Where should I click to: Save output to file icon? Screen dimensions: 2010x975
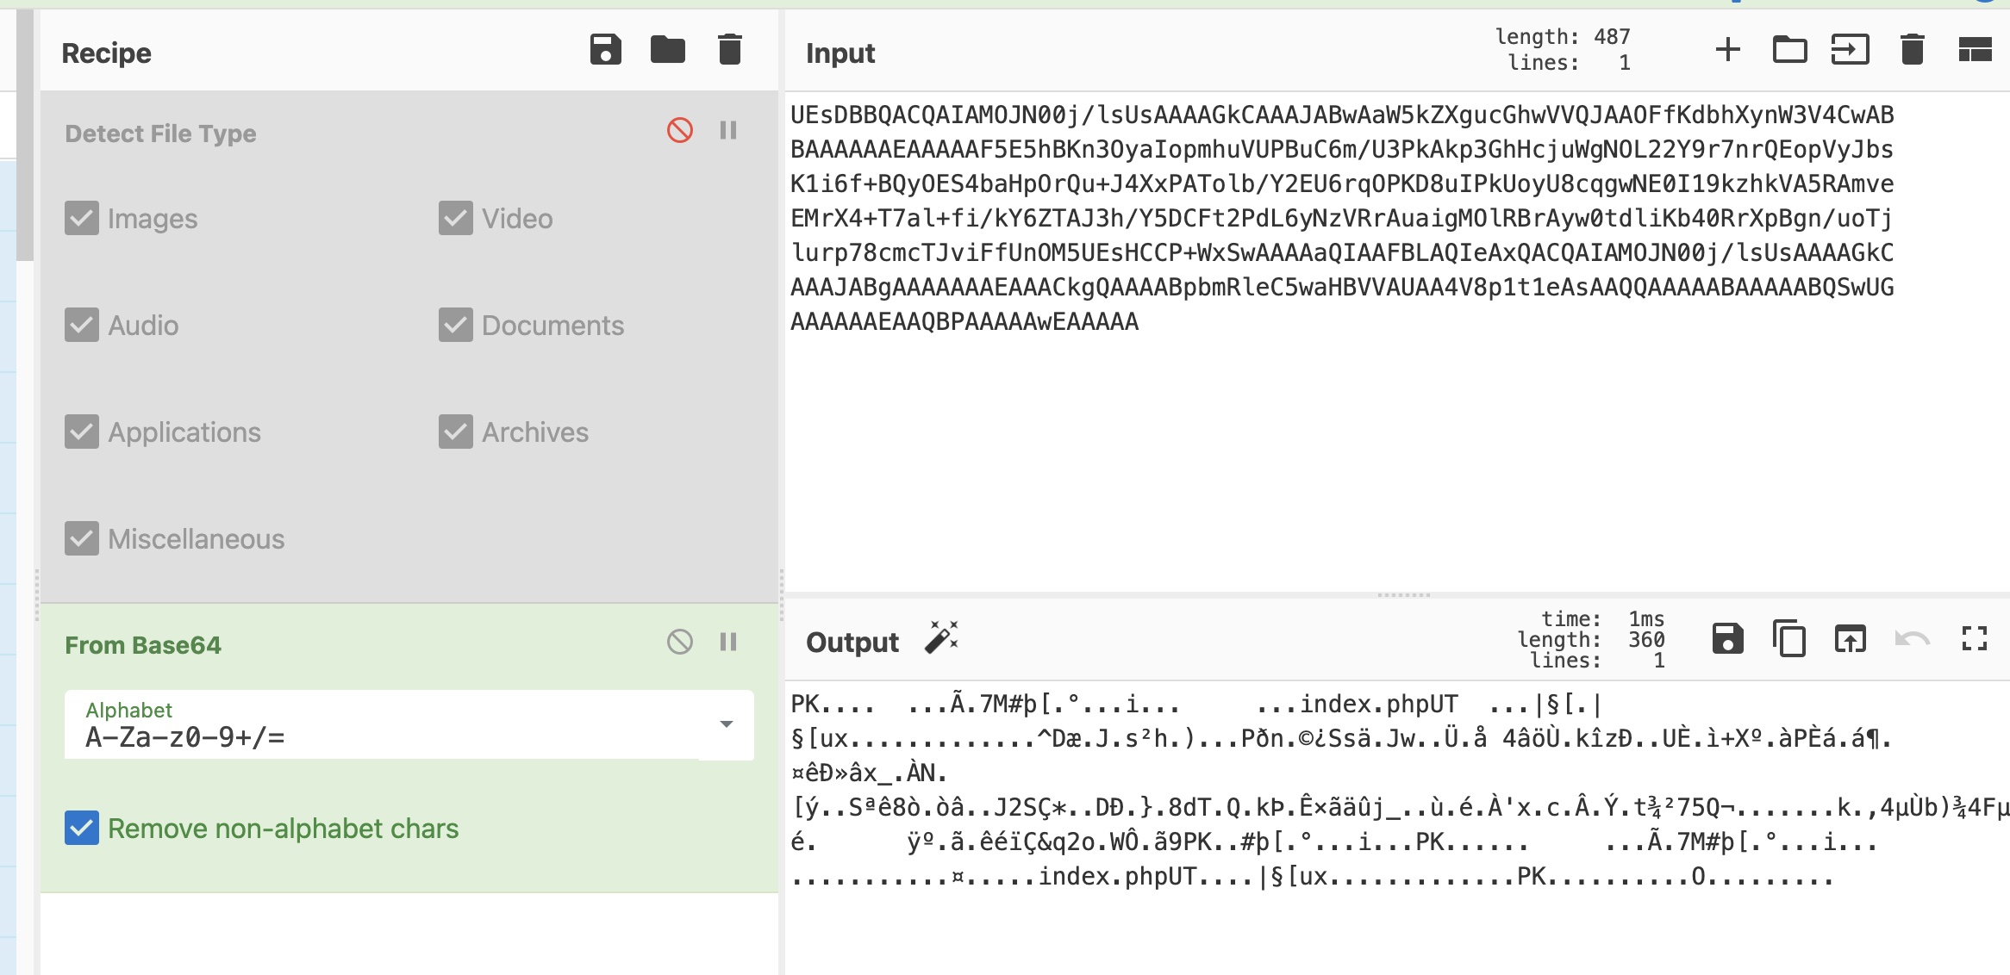[x=1727, y=639]
